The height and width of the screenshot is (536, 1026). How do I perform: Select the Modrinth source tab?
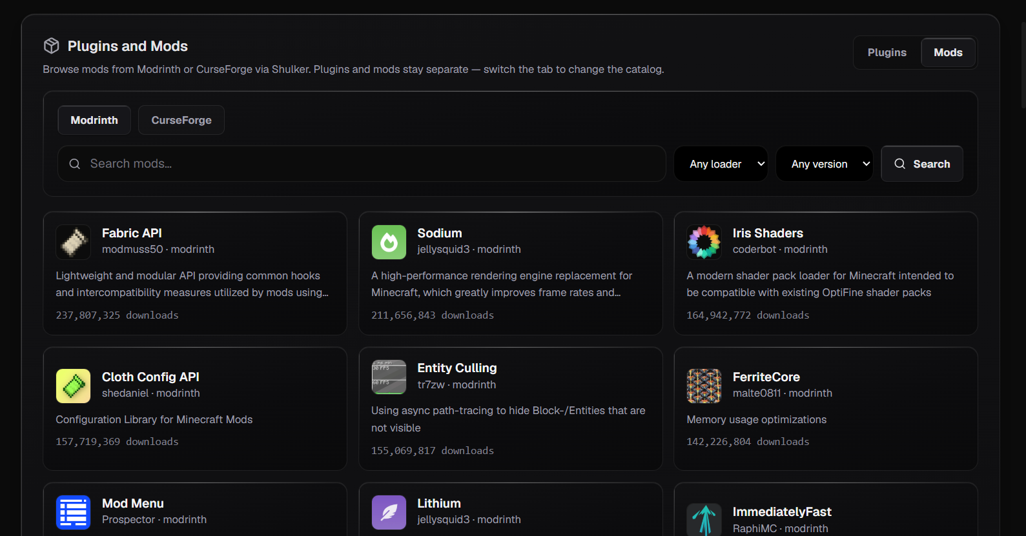tap(94, 120)
